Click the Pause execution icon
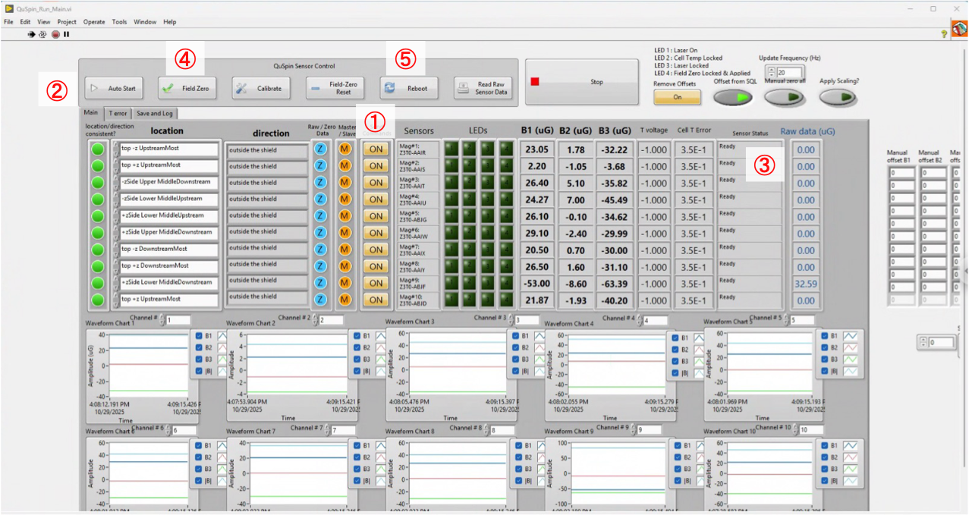 point(66,34)
